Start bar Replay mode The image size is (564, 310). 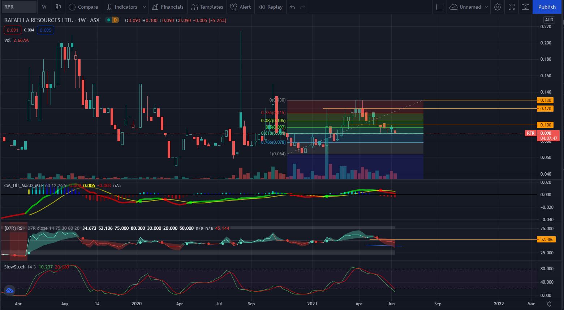coord(271,7)
